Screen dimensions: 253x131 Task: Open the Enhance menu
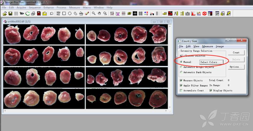coord(49,7)
